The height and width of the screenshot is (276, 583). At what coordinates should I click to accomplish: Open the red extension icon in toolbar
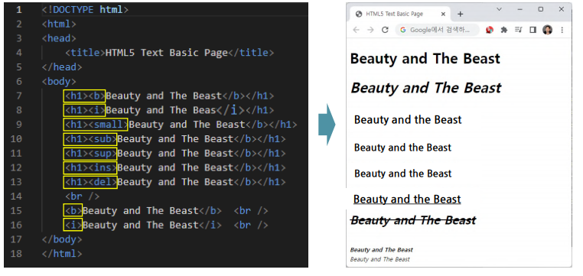pyautogui.click(x=490, y=30)
